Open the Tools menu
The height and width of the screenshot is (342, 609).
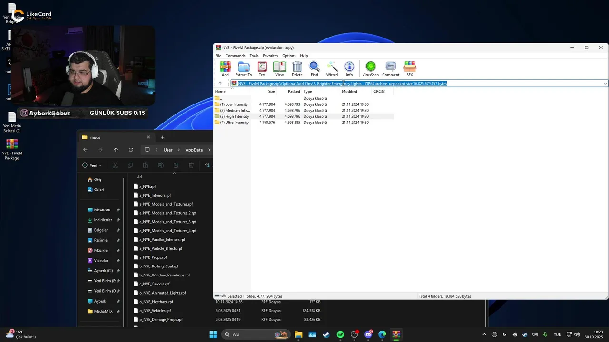coord(254,56)
